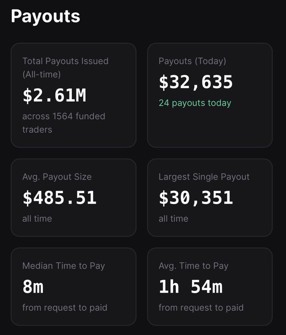Click 'all time' under Largest Single Payout
Viewport: 286px width, 335px height.
pos(173,219)
